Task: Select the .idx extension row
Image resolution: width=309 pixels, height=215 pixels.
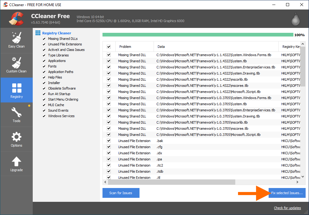Action: coord(201,153)
